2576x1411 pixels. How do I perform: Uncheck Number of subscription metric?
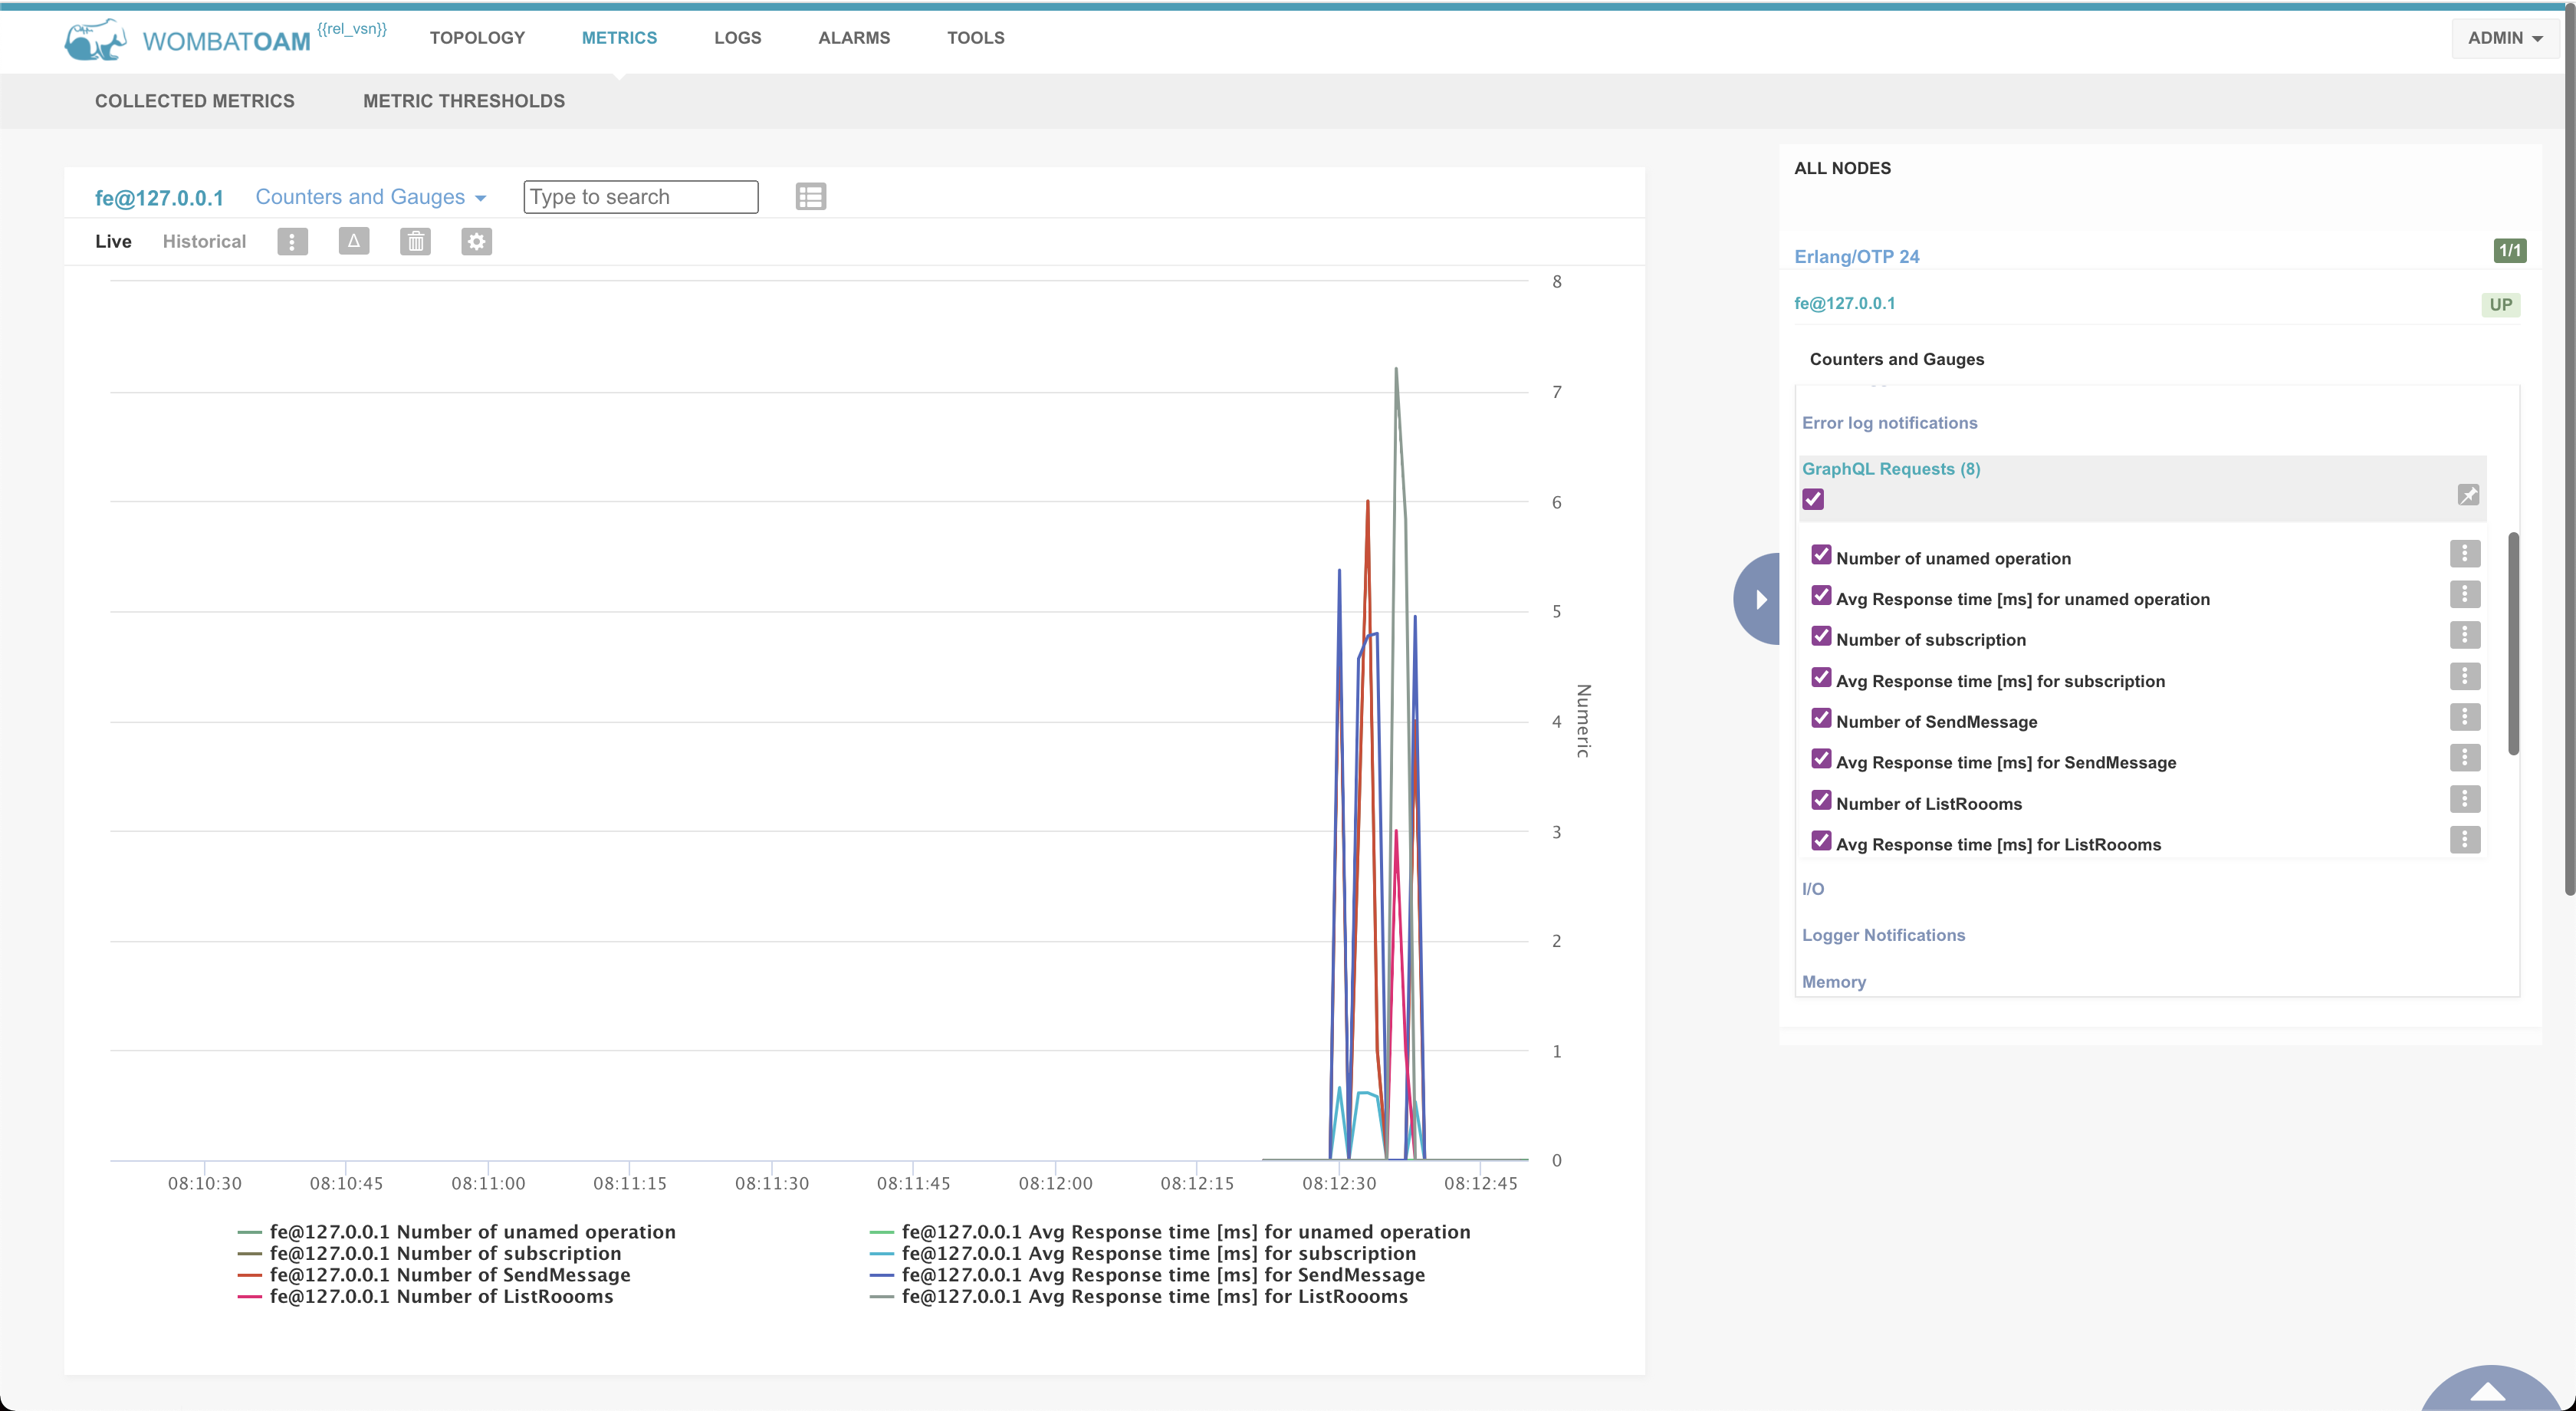(x=1821, y=636)
